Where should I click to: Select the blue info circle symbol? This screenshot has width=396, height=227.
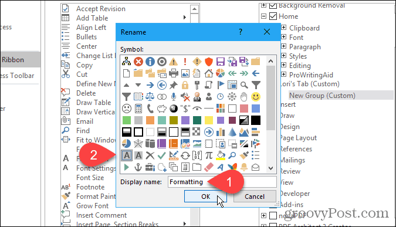[150, 62]
